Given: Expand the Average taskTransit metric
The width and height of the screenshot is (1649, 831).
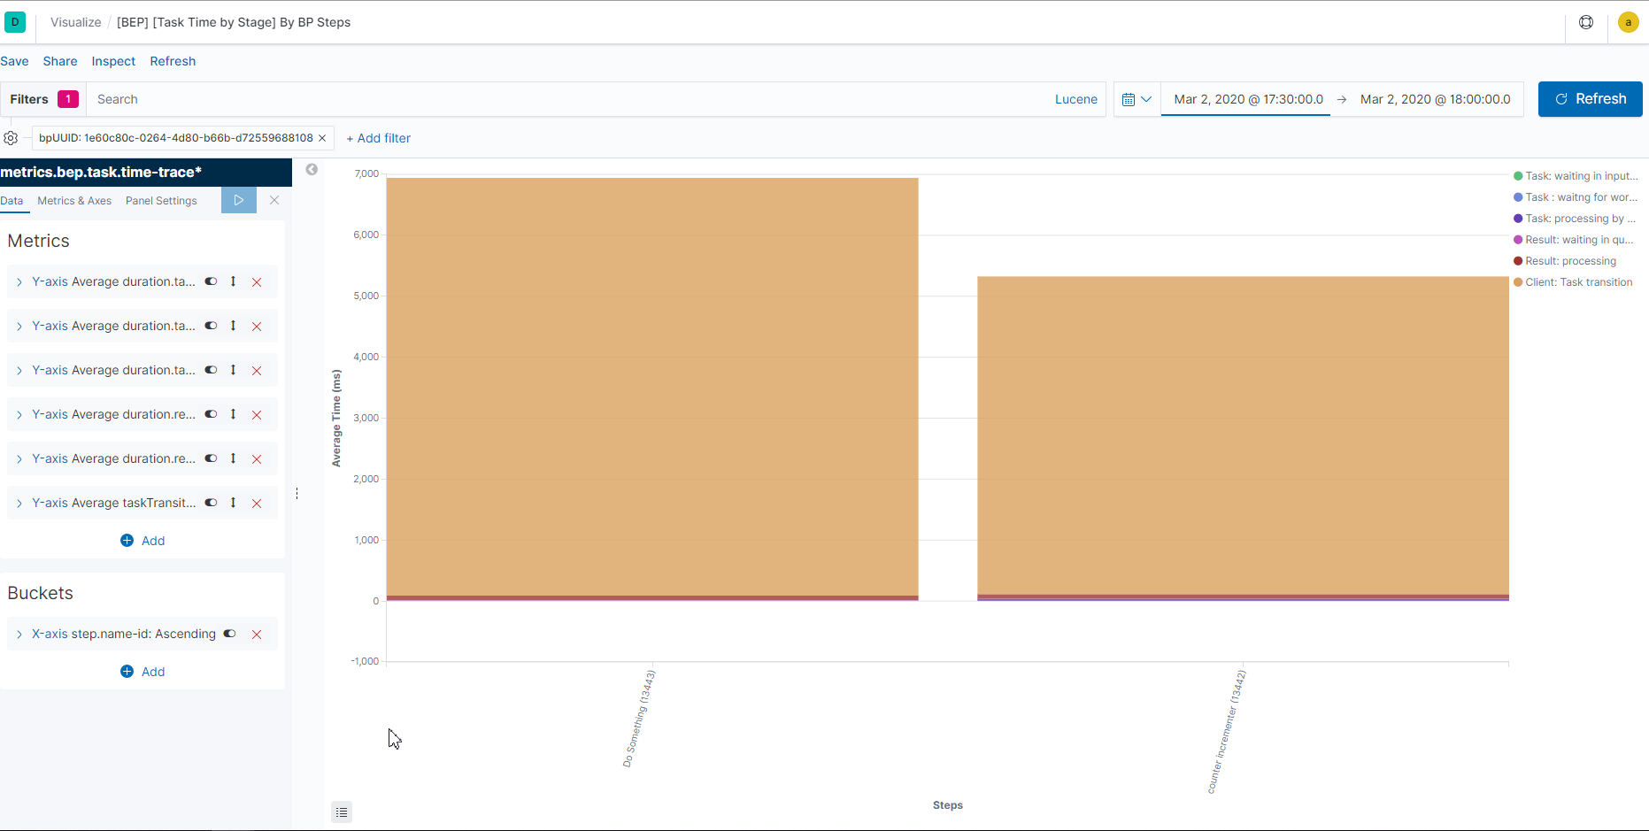Looking at the screenshot, I should (19, 504).
